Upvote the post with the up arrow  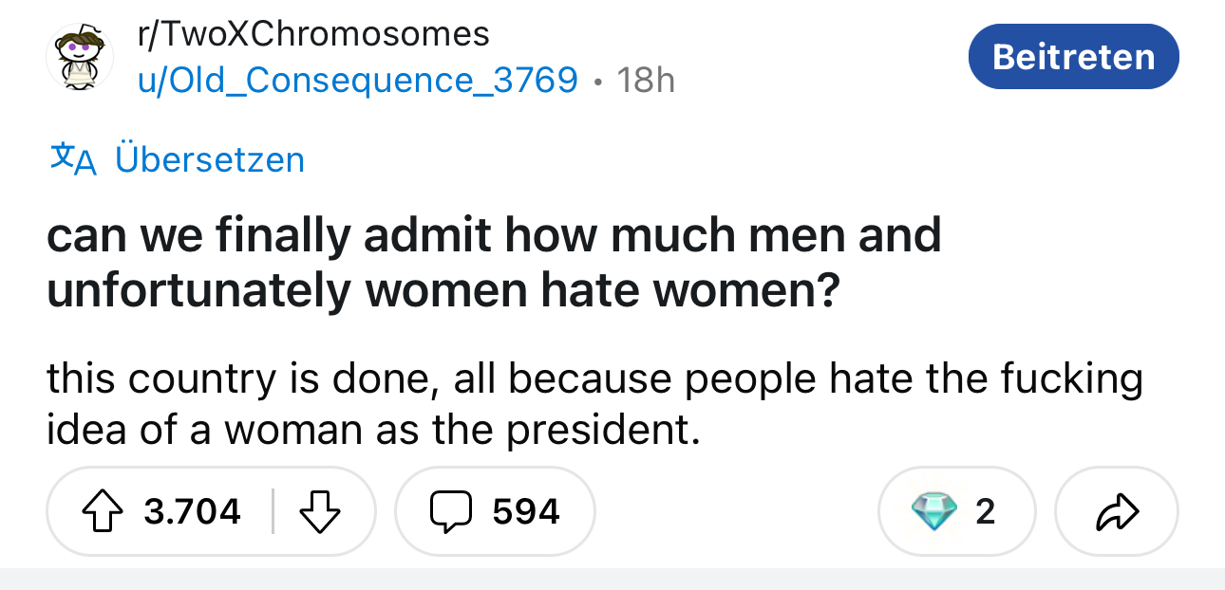pos(104,512)
